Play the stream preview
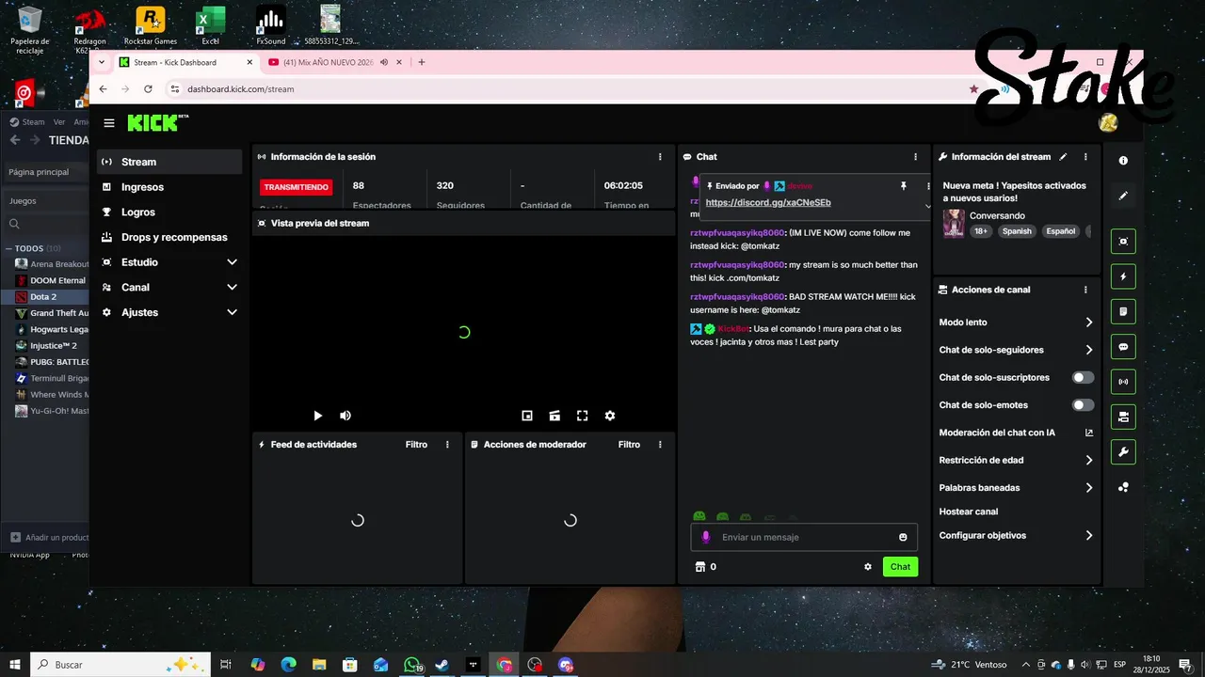This screenshot has height=677, width=1205. click(317, 416)
